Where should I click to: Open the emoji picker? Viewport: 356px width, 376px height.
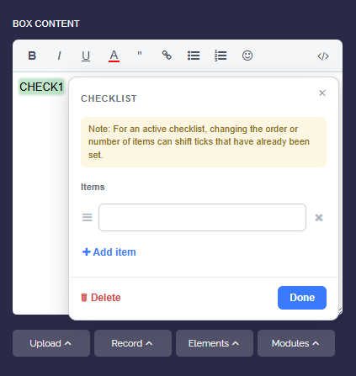(247, 56)
